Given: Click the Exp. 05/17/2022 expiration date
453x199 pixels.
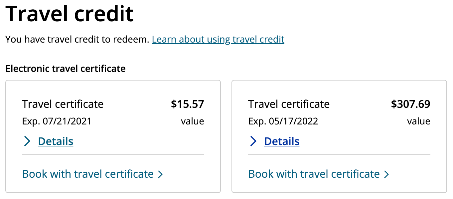Looking at the screenshot, I should tap(283, 121).
